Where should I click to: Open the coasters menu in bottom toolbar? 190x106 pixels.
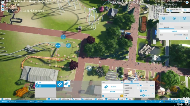click(x=75, y=99)
